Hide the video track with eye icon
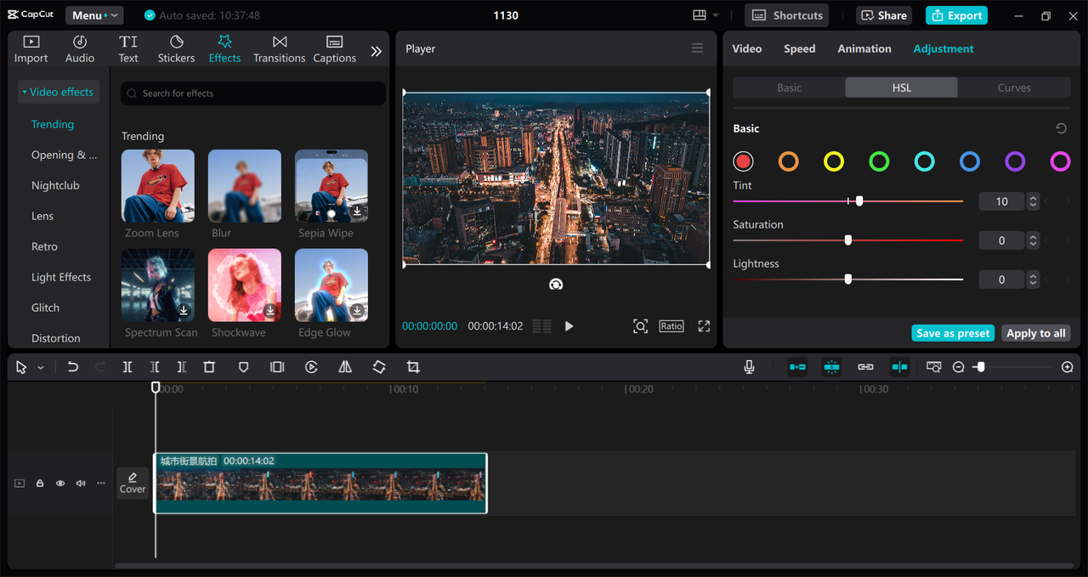This screenshot has width=1088, height=577. [x=60, y=484]
